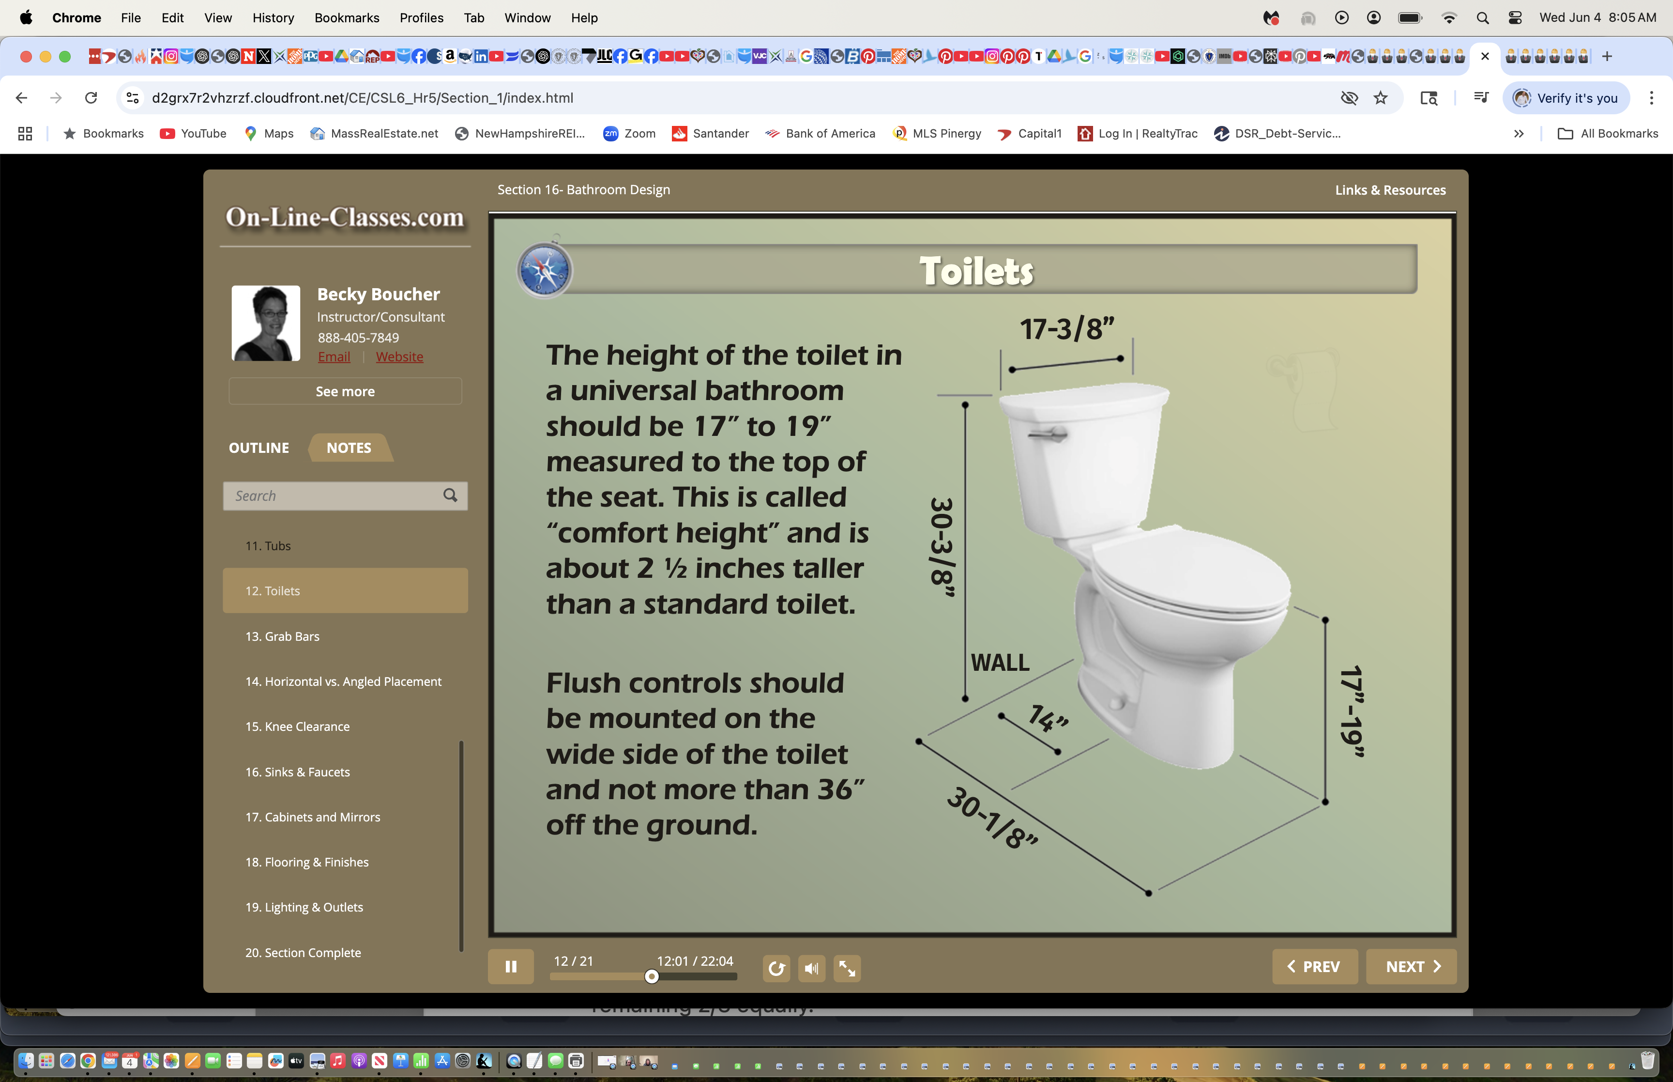Image resolution: width=1673 pixels, height=1082 pixels.
Task: Select 13. Grab Bars in outline
Action: (x=282, y=636)
